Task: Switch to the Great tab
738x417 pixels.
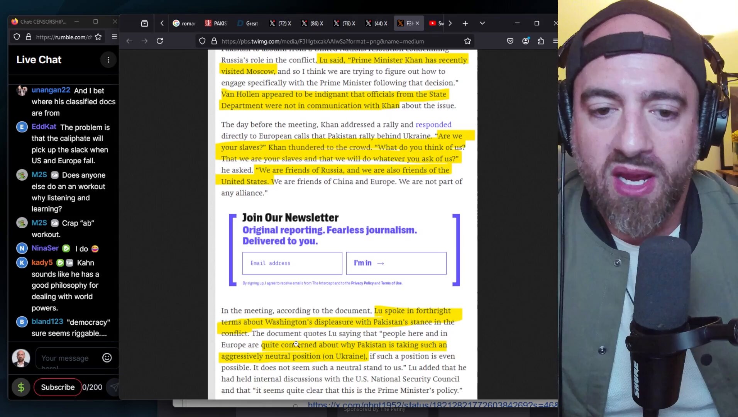Action: coord(248,23)
